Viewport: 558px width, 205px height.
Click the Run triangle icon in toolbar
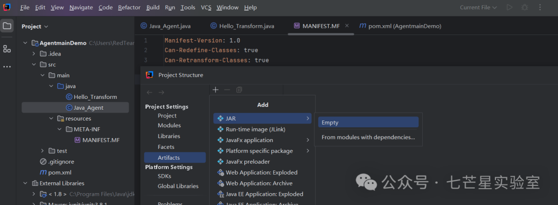(x=509, y=7)
